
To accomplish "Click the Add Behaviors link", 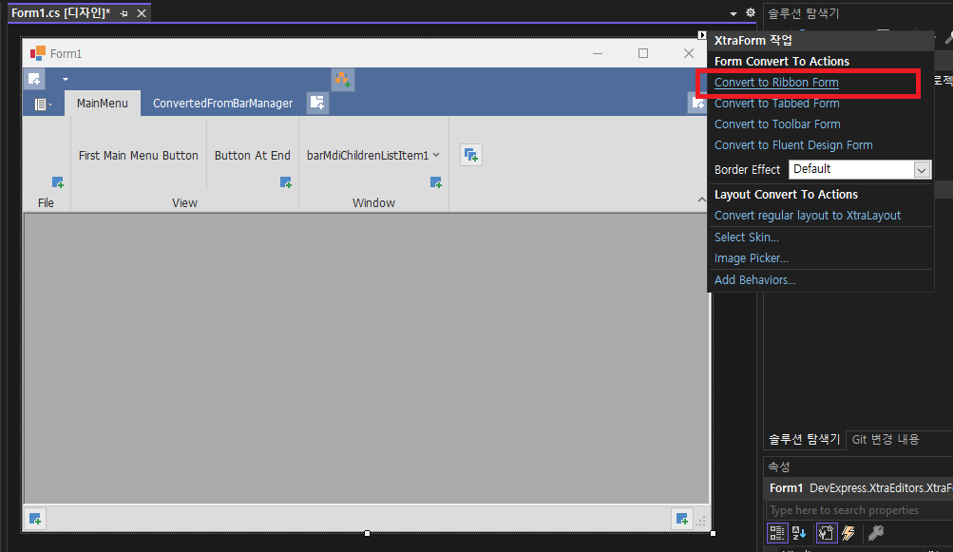I will (754, 280).
